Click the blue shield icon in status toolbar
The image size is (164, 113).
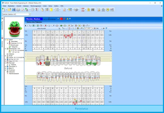[x=106, y=28]
